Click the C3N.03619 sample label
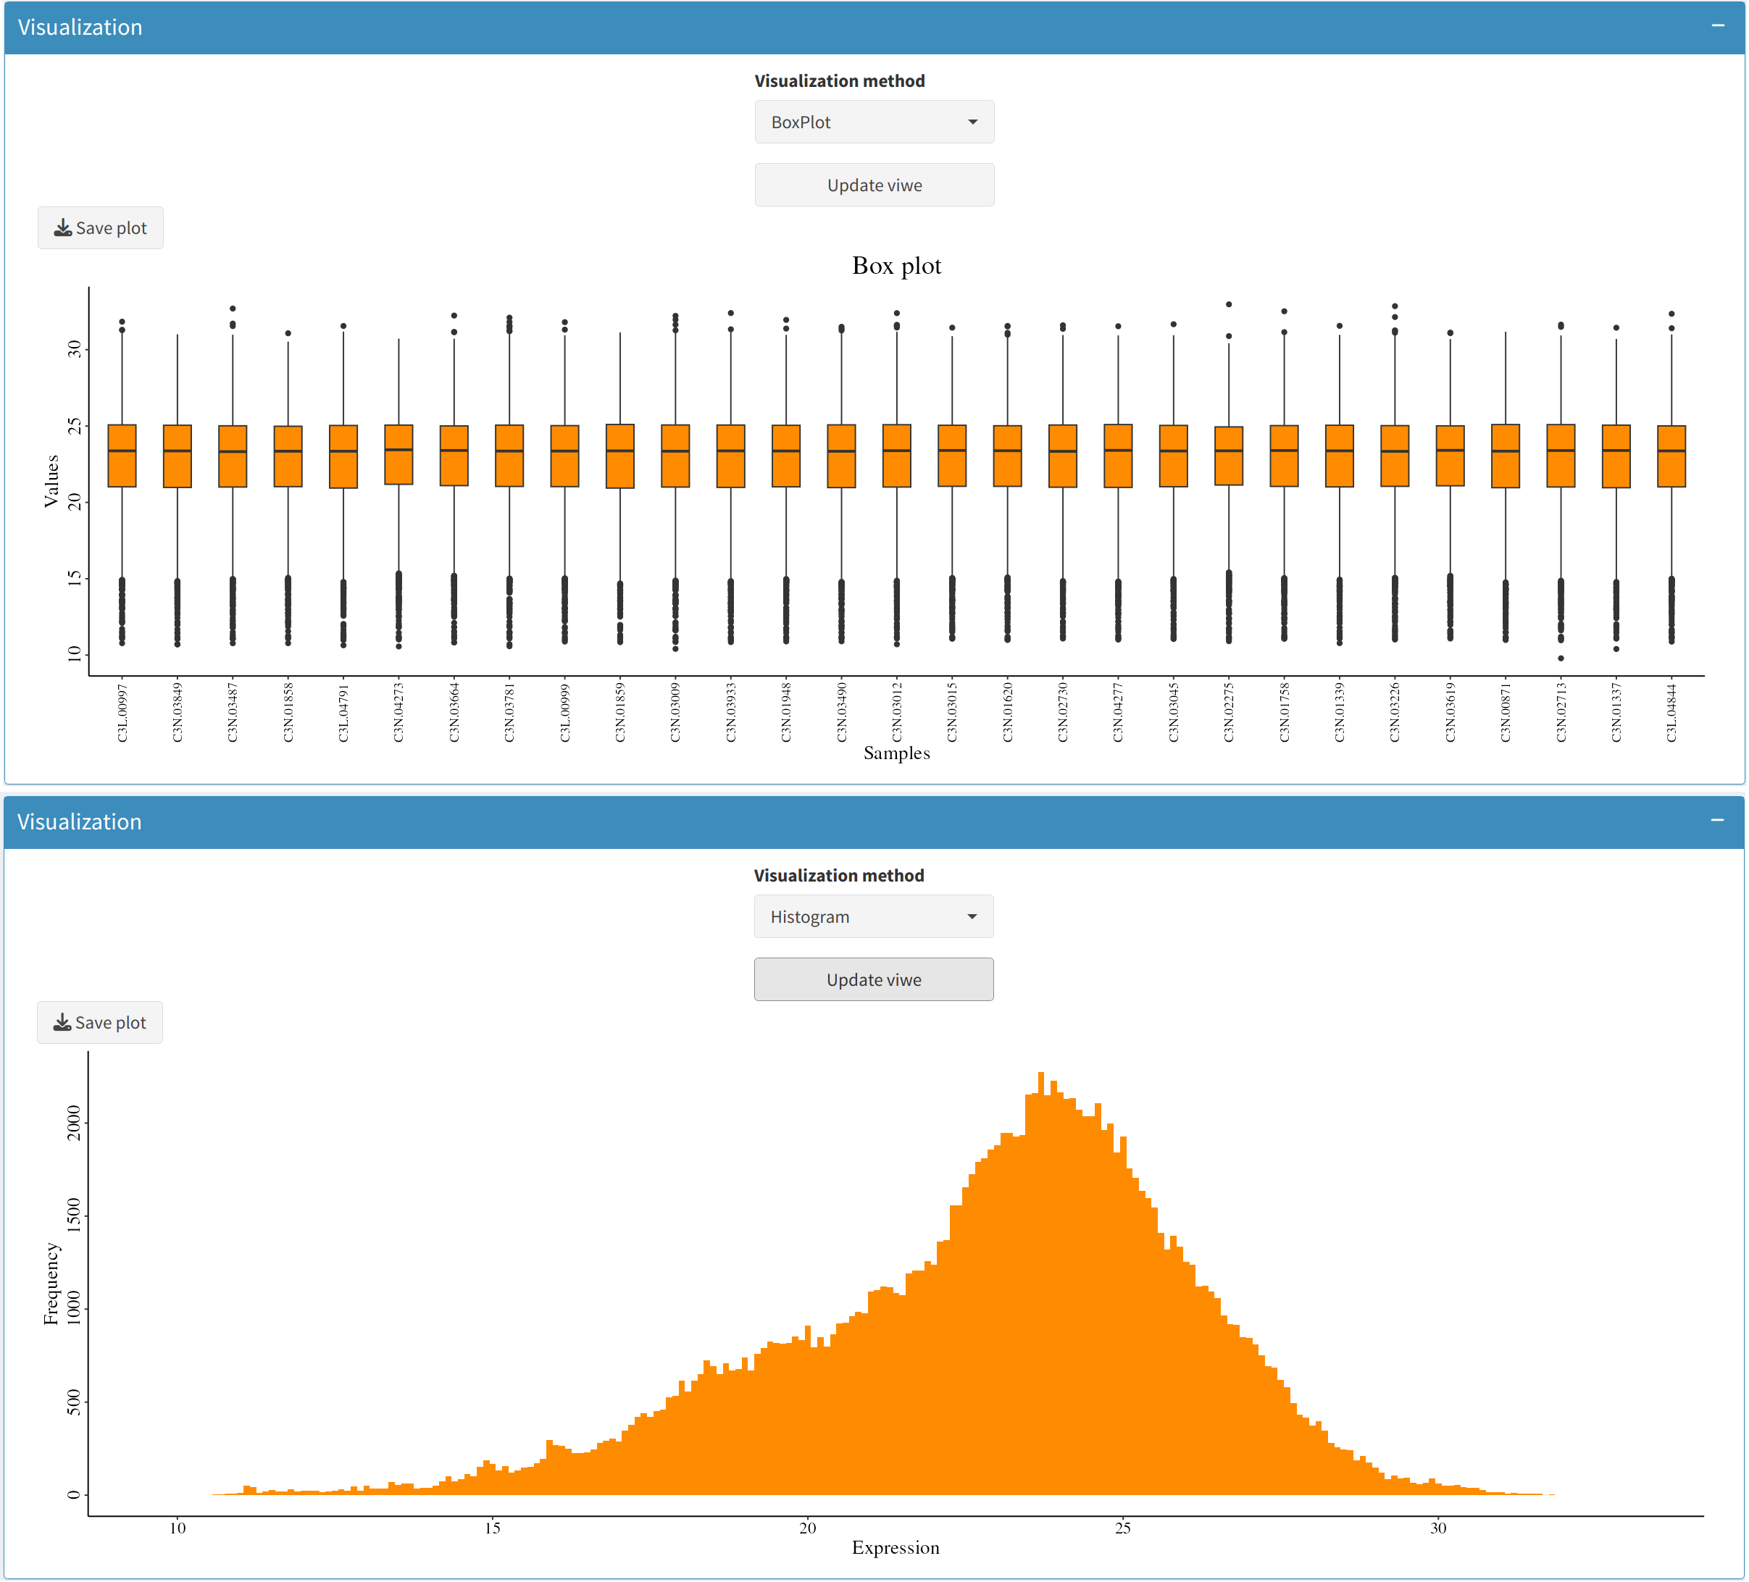Image resolution: width=1749 pixels, height=1582 pixels. coord(1450,713)
